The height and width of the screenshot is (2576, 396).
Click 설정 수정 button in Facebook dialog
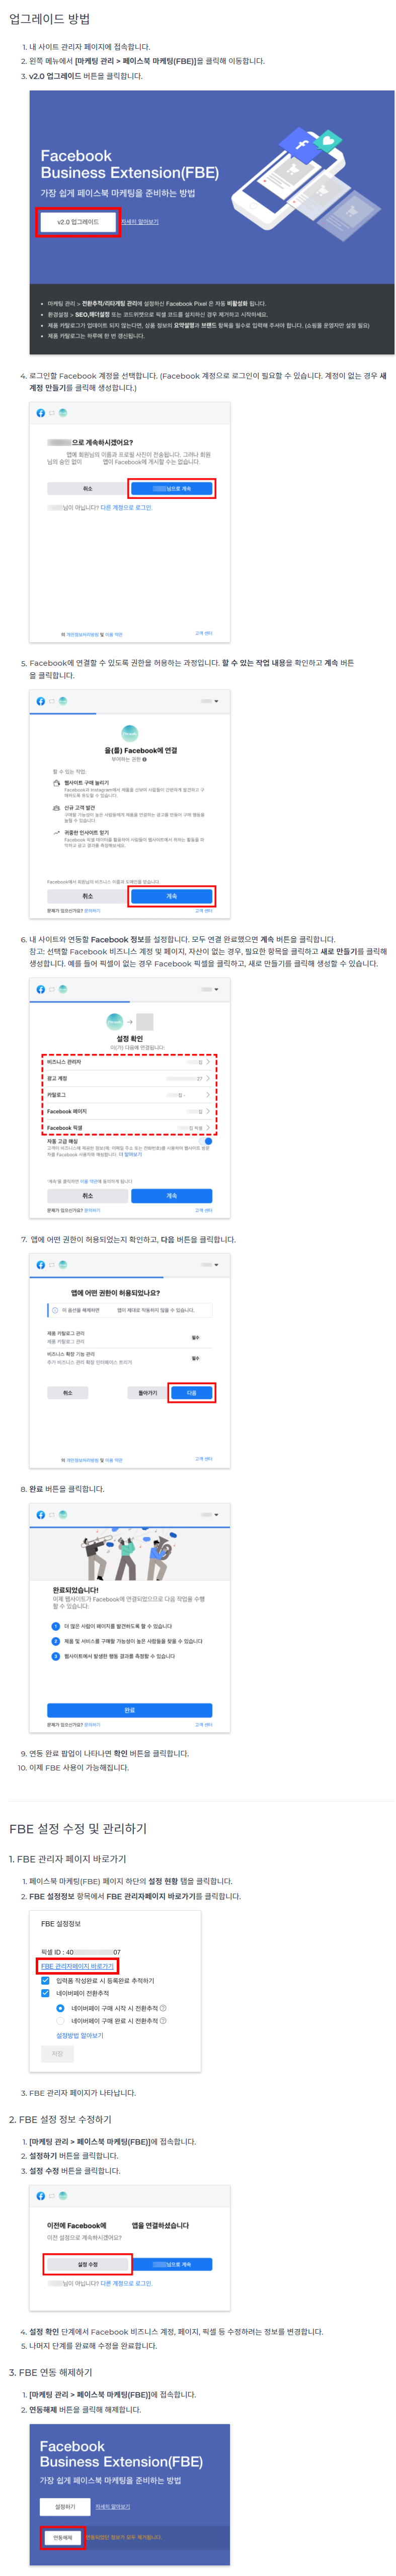click(x=88, y=2264)
